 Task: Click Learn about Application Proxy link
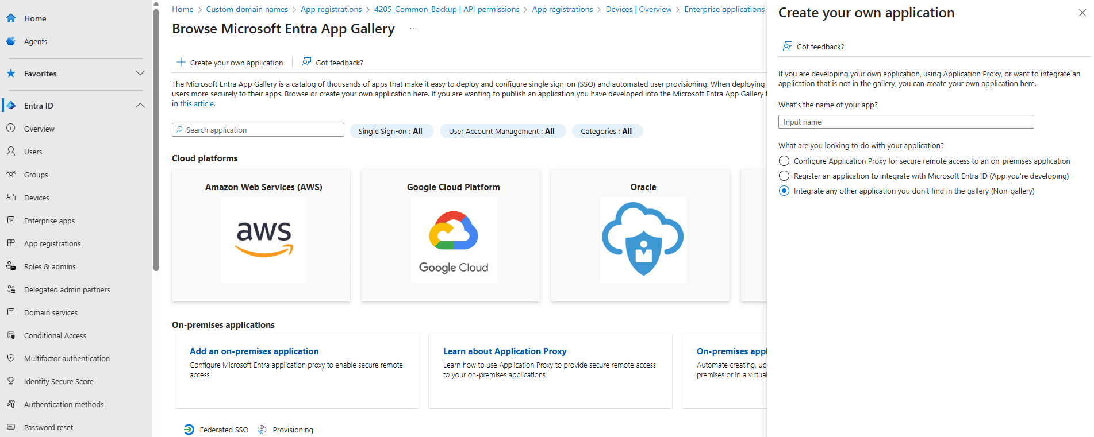[505, 351]
